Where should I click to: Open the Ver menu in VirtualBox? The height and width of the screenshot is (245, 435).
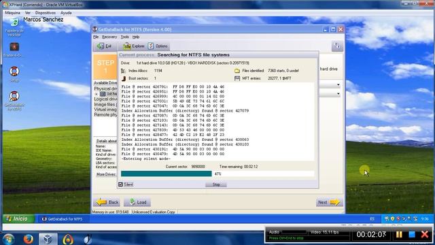[28, 13]
